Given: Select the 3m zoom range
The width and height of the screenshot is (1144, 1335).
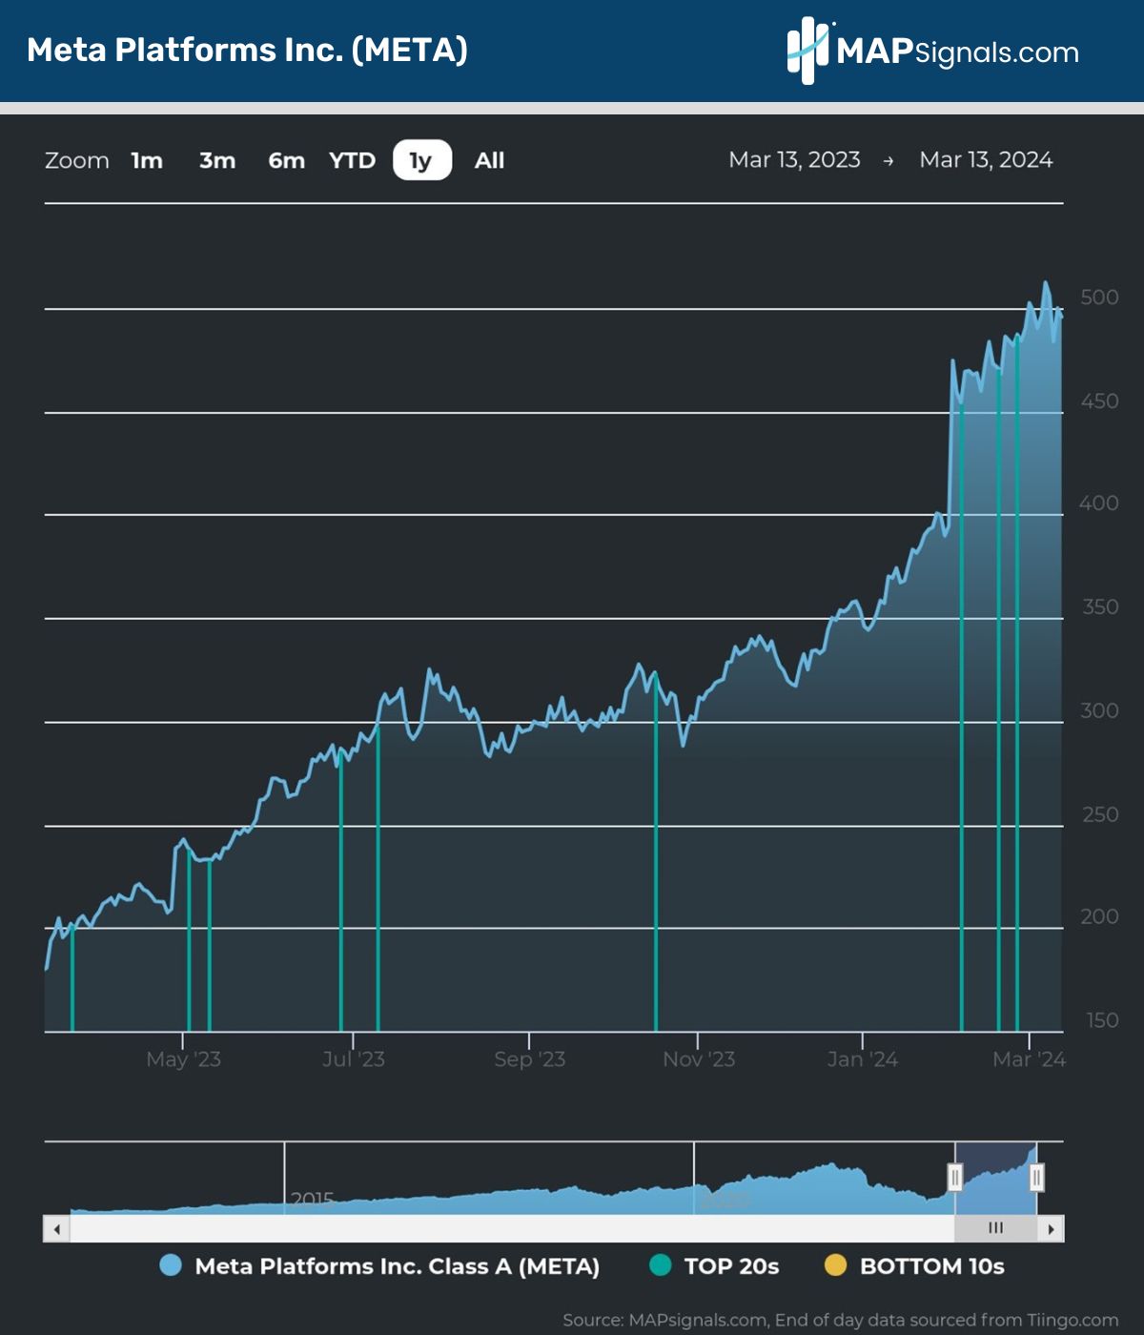Looking at the screenshot, I should (217, 160).
